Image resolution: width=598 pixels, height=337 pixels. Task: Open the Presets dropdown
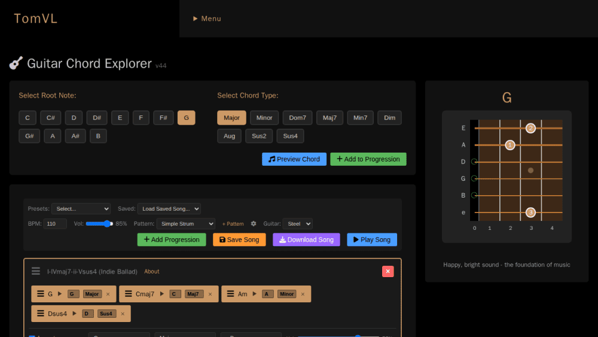(81, 209)
